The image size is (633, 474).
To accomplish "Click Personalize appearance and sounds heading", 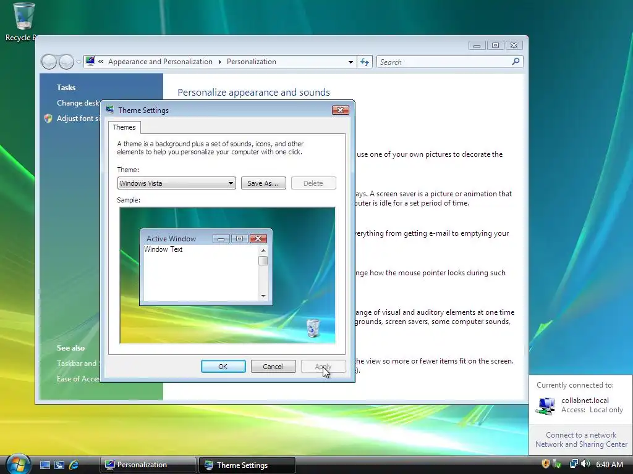I will [x=253, y=93].
